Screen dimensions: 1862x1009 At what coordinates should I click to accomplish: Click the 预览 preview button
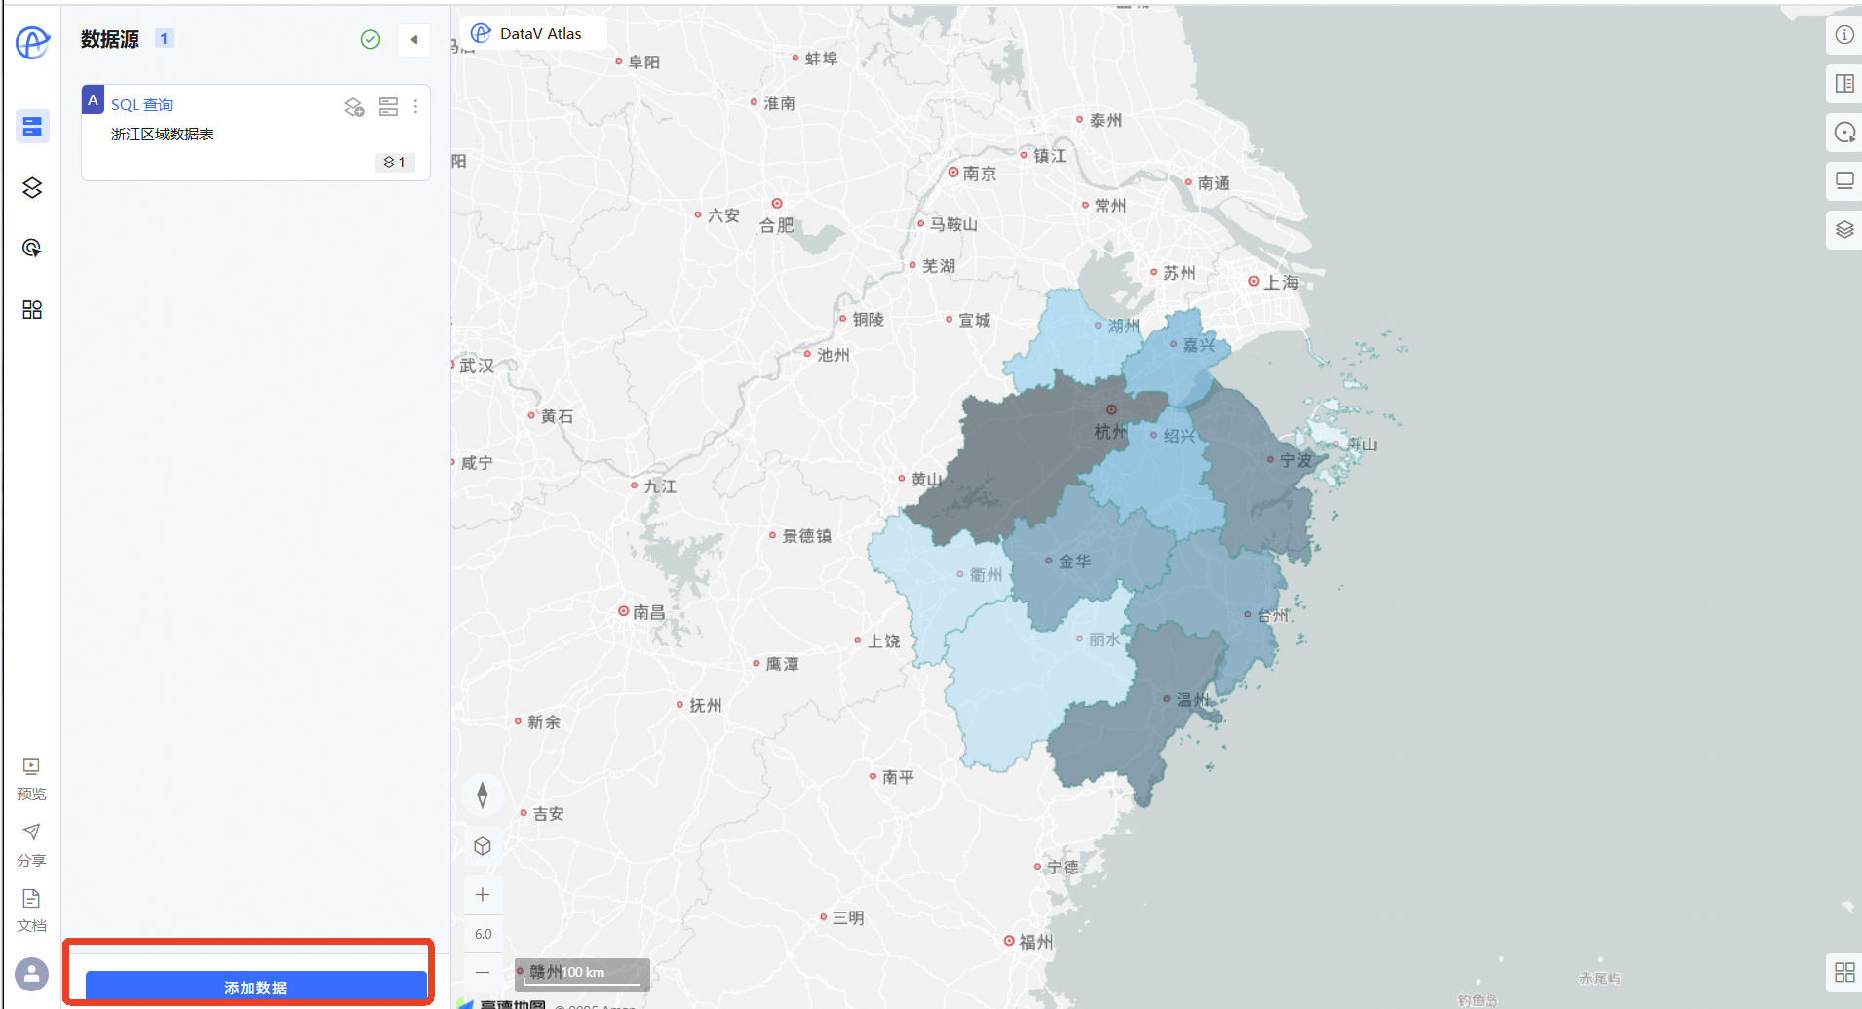tap(31, 779)
